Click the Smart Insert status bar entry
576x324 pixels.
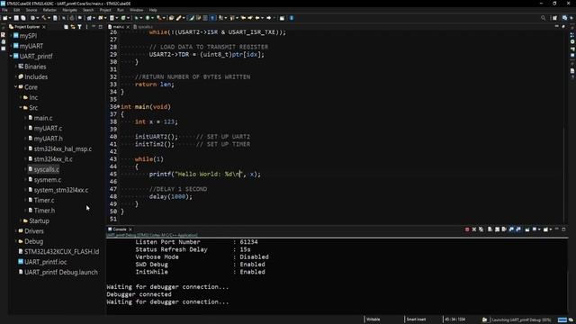(416, 319)
